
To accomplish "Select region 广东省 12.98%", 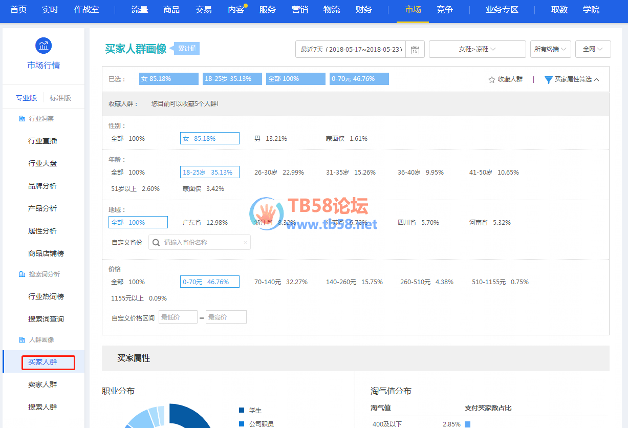I will (x=205, y=223).
